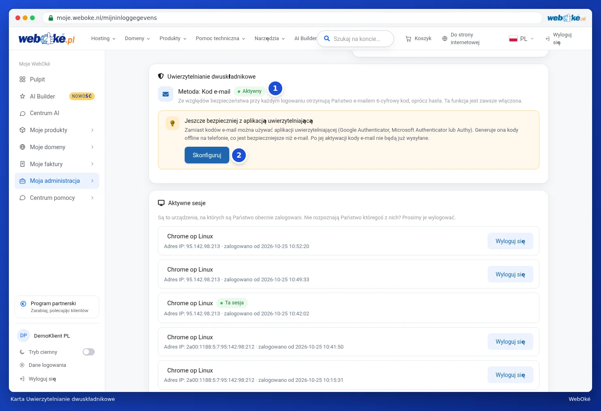The image size is (601, 411).
Task: Click the email envelope icon for Metoda
Action: tap(166, 94)
